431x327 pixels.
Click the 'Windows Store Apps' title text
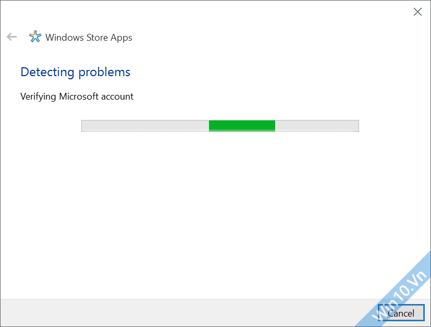89,38
